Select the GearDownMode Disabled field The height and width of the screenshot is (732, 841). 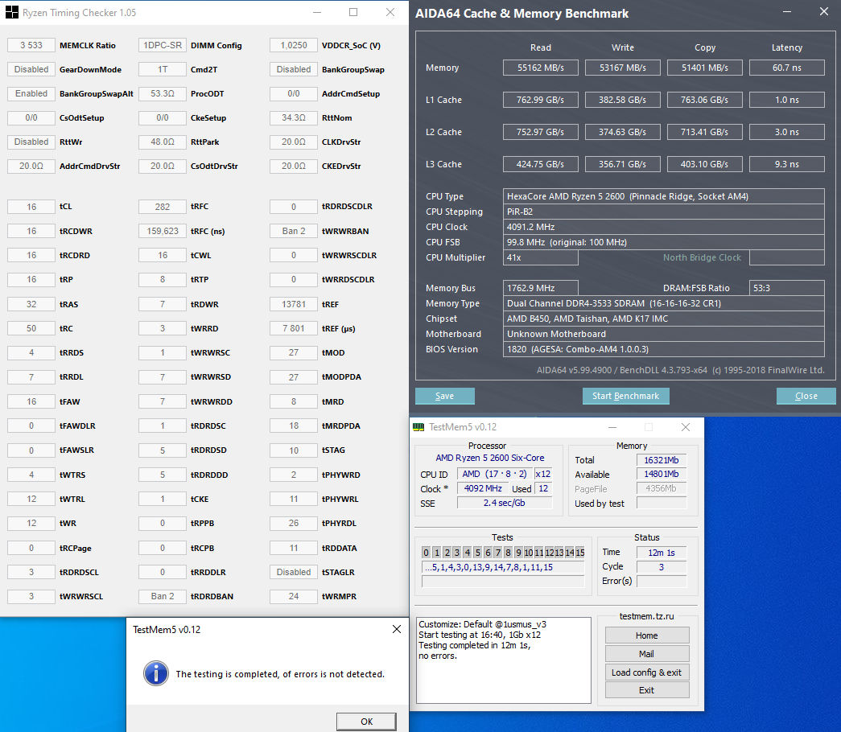31,70
